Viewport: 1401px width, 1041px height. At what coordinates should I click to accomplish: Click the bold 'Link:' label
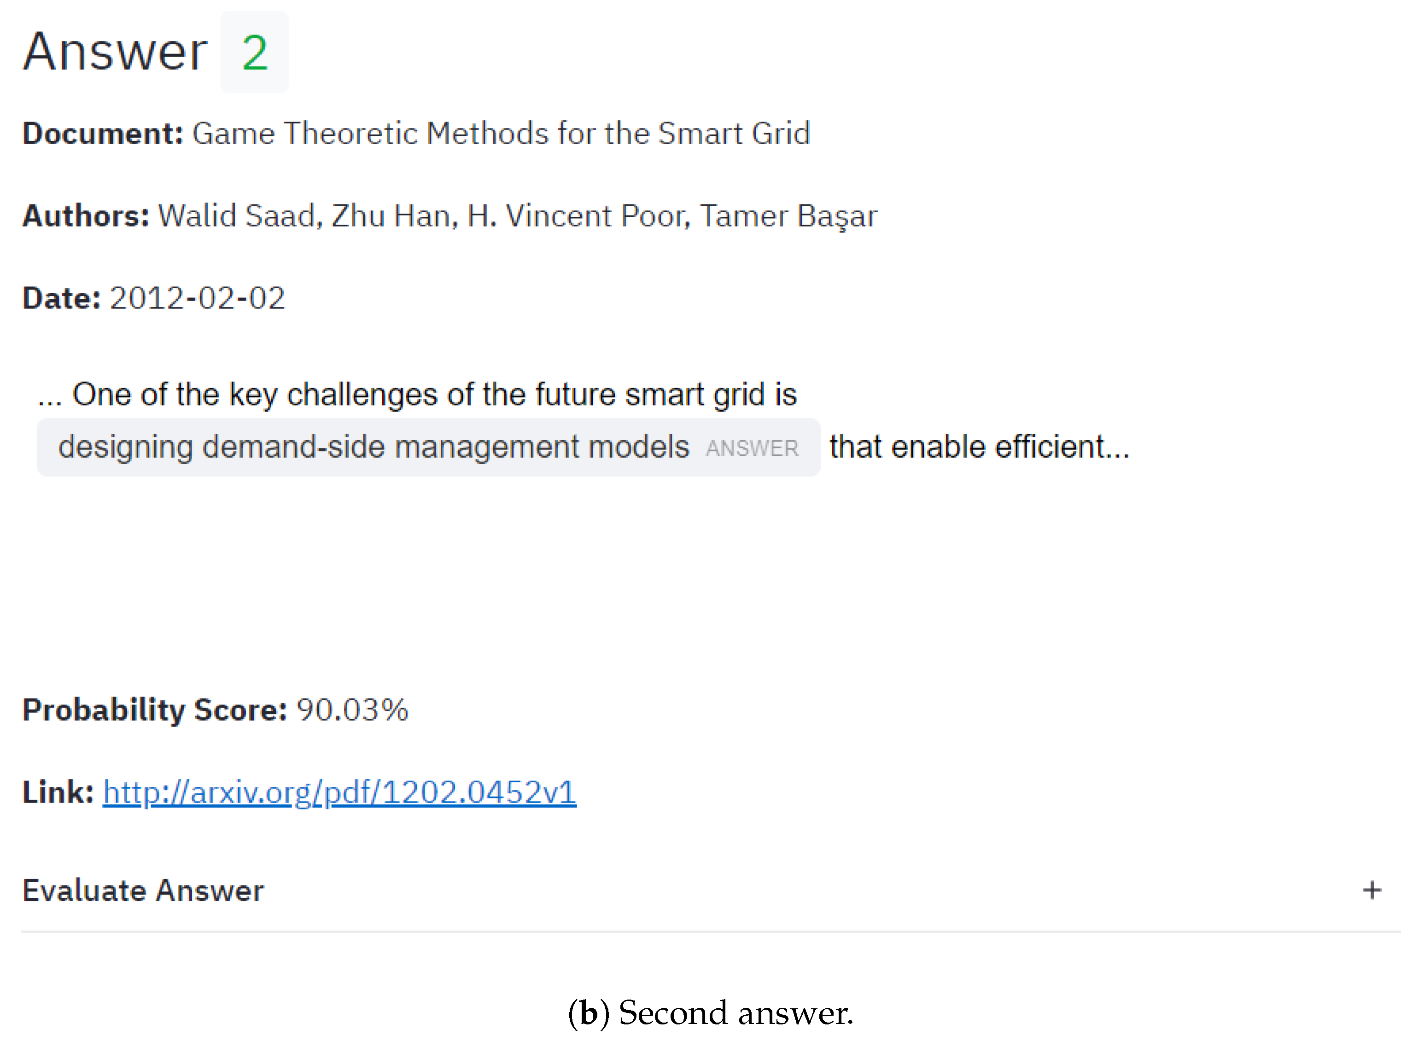(x=58, y=791)
